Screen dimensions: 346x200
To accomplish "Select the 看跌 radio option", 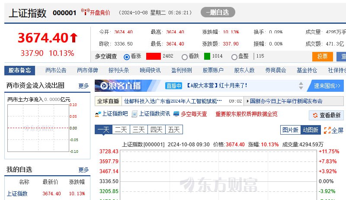I will [185, 57].
